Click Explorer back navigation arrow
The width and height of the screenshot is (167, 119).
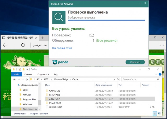point(15,80)
